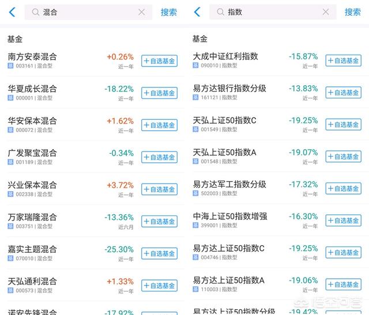This screenshot has width=369, height=315.
Task: Add 天弘上证50指数A to 自选基金
Action: pos(344,157)
